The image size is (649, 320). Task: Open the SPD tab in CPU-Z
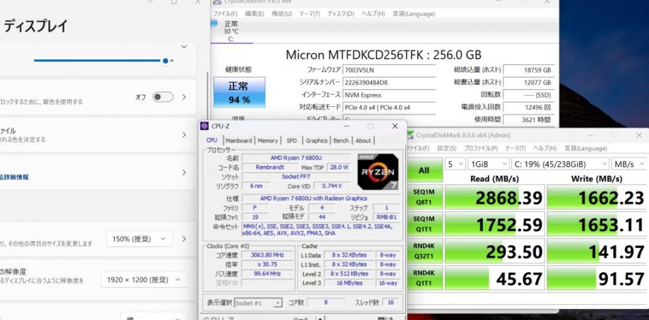291,141
